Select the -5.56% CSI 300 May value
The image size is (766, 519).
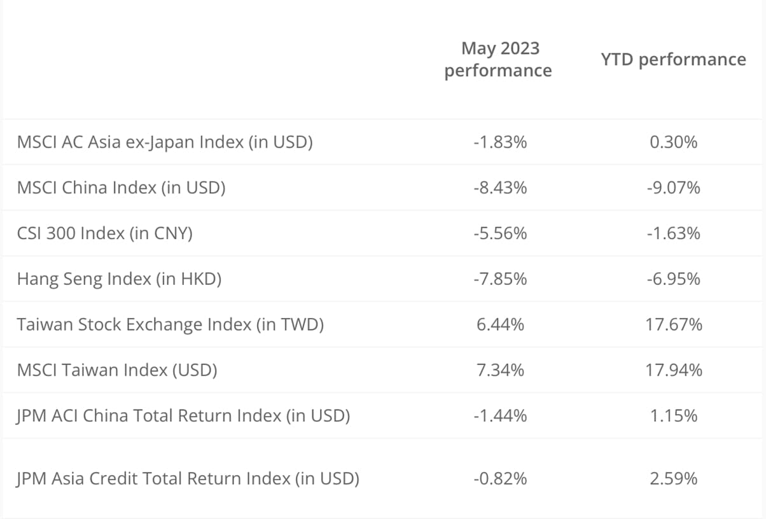tap(499, 233)
